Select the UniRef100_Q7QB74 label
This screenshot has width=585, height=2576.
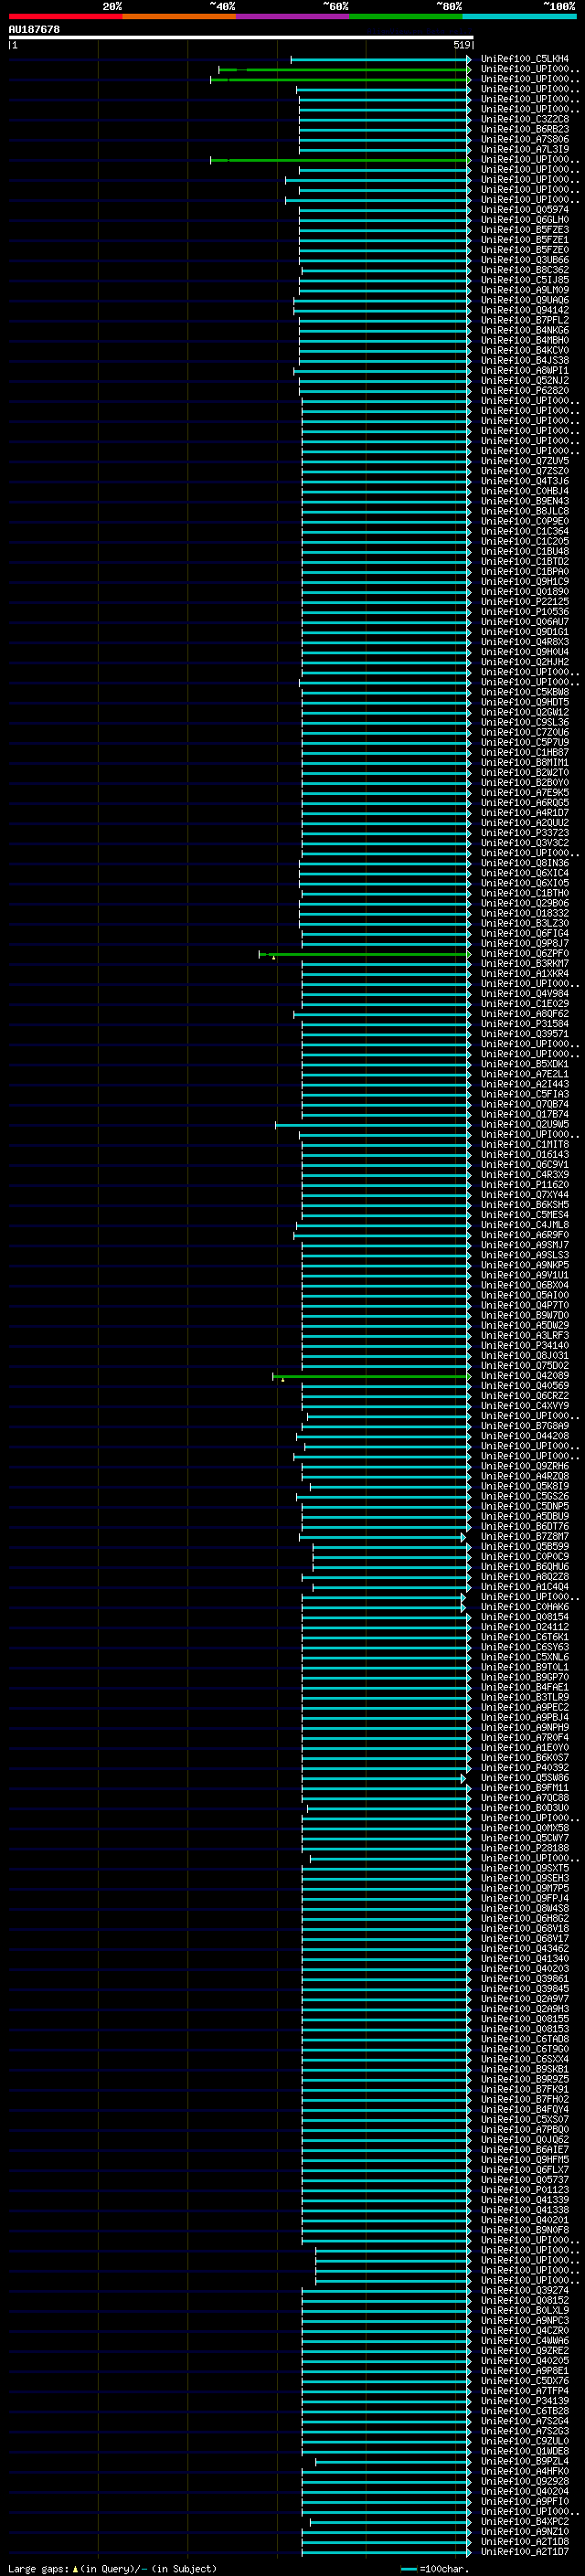point(525,1105)
